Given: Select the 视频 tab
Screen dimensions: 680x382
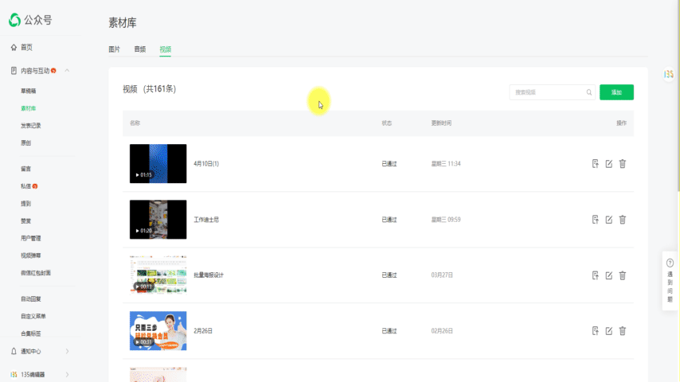Looking at the screenshot, I should click(166, 49).
